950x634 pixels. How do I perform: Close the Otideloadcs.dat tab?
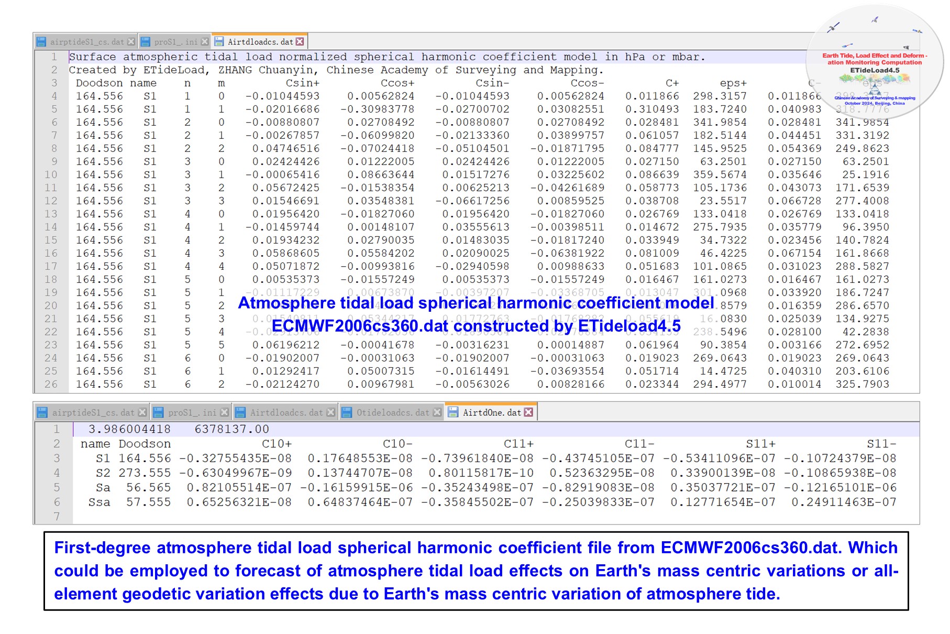tap(437, 413)
